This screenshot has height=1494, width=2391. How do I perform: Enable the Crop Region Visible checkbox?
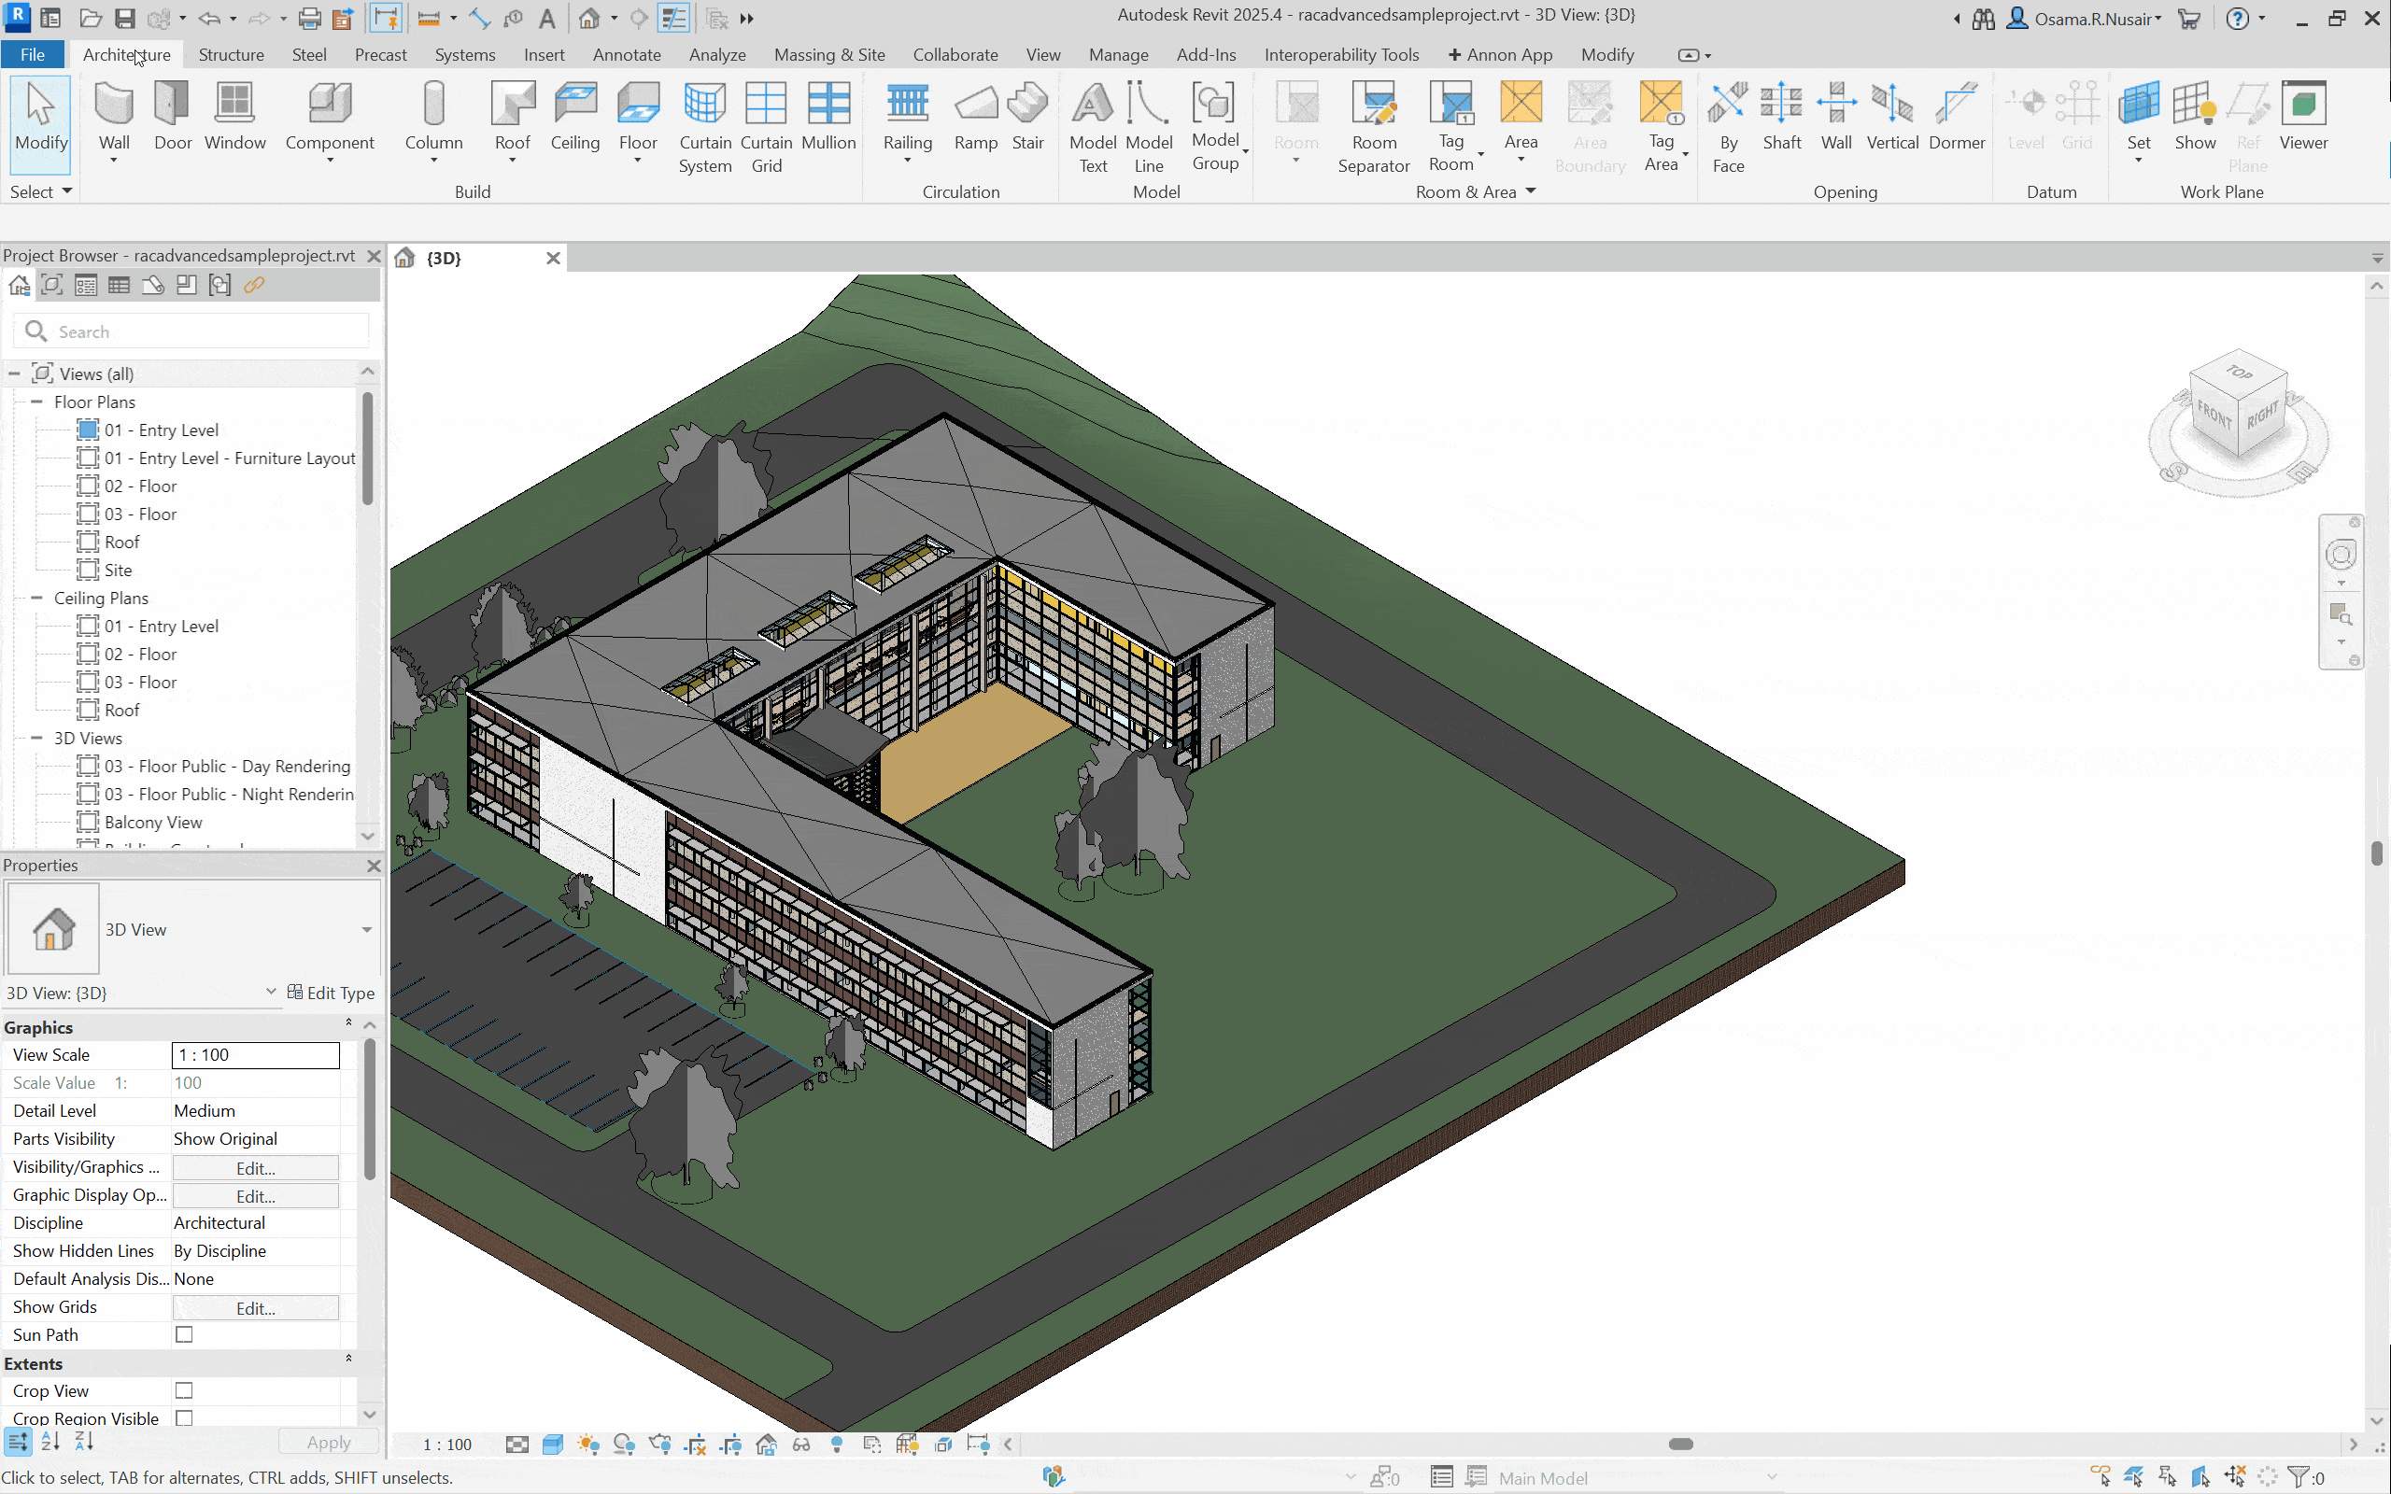click(x=184, y=1418)
